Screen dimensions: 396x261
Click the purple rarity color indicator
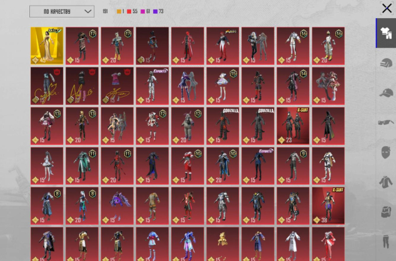click(155, 11)
